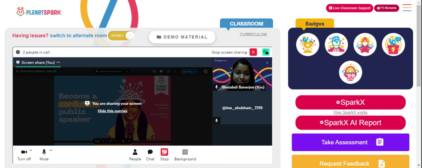Click the PlanetSpark logo
422x168 pixels.
point(38,12)
